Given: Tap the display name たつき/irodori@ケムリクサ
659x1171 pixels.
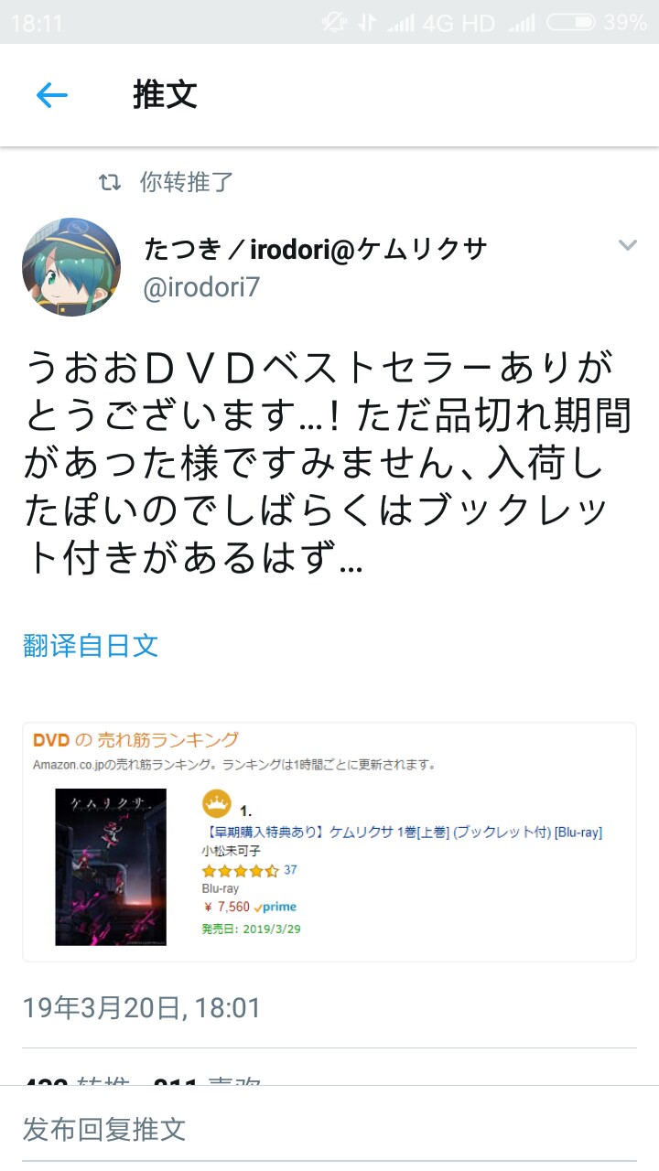Looking at the screenshot, I should (316, 248).
